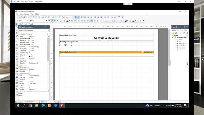Click the folder icon in Data Tree toolbar
Image resolution: width=204 pixels, height=115 pixels.
(173, 33)
